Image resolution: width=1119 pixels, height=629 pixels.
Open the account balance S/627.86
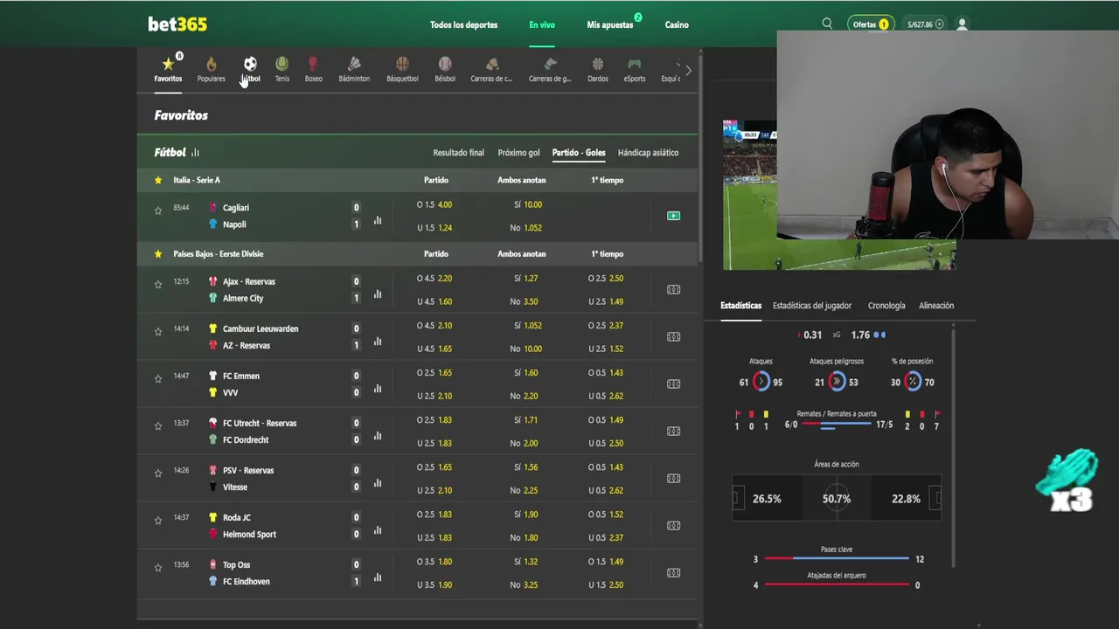tap(925, 24)
